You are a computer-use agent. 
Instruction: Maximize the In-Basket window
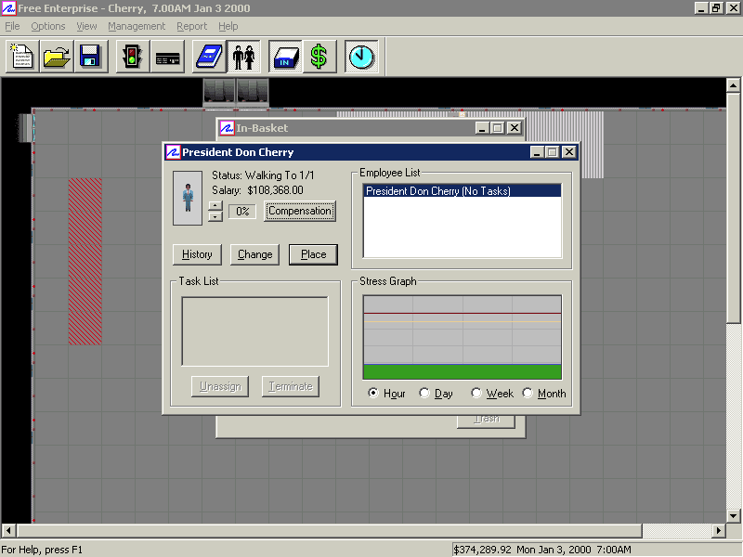click(498, 128)
